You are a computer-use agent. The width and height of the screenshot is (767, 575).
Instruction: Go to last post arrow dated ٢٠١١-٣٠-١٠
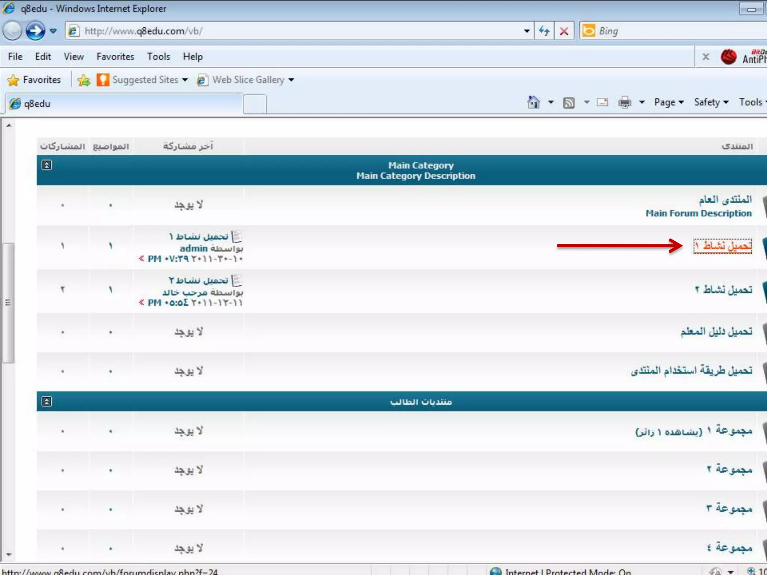pyautogui.click(x=141, y=258)
